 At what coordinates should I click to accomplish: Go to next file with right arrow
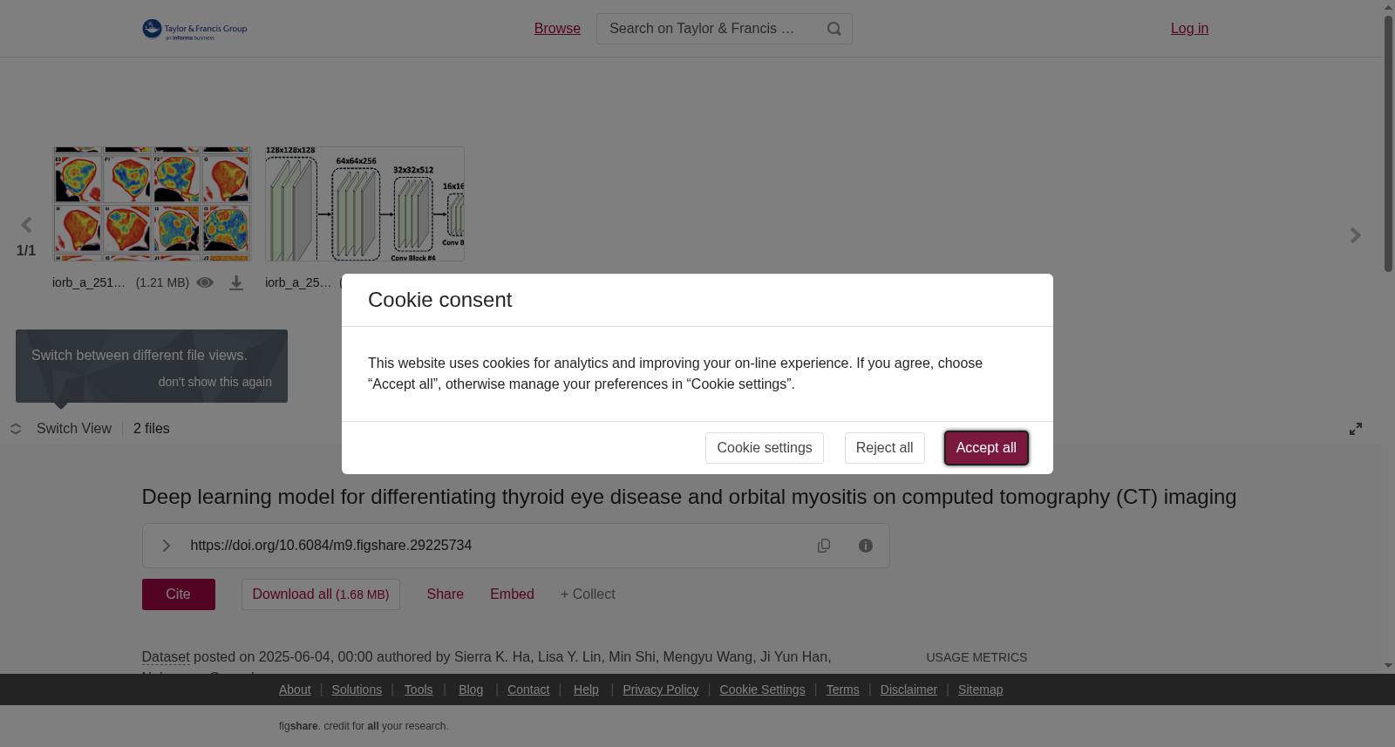point(1355,235)
